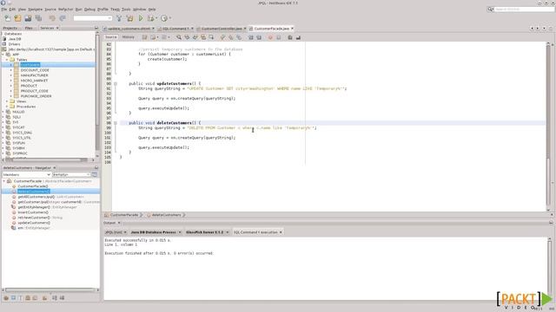This screenshot has height=312, width=556.
Task: Click the Start Macro Recording red icon
Action: point(270,37)
